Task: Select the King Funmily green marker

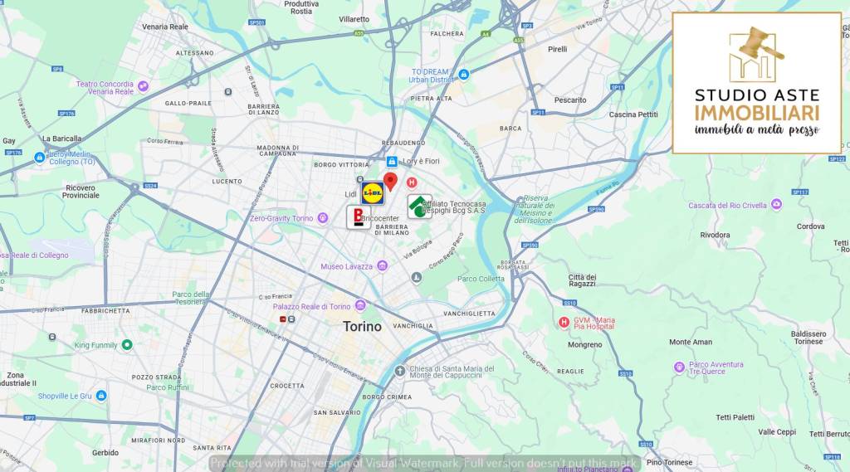Action: (x=127, y=344)
